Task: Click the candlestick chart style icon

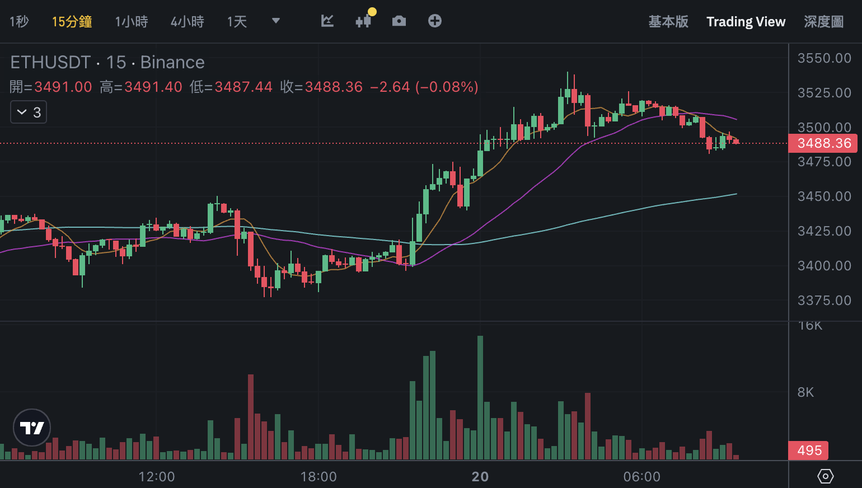Action: click(363, 21)
